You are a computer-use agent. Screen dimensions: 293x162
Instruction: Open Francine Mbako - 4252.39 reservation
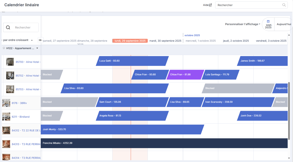(164, 143)
